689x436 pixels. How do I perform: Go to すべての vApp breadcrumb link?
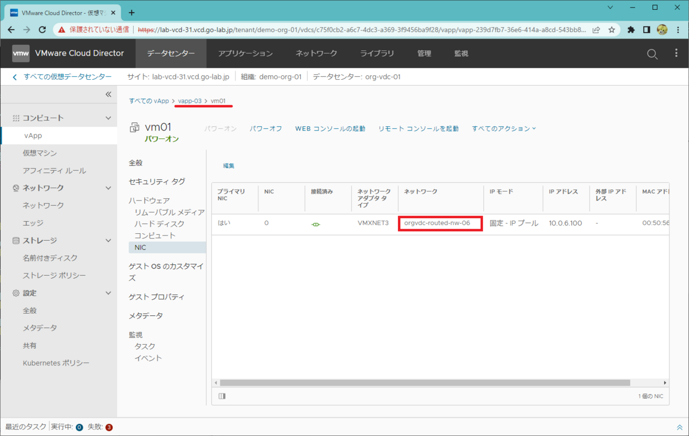click(149, 101)
